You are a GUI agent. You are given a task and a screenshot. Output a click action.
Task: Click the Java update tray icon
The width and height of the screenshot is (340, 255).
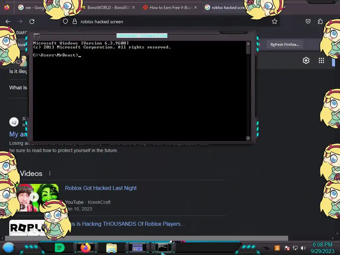pos(277,248)
